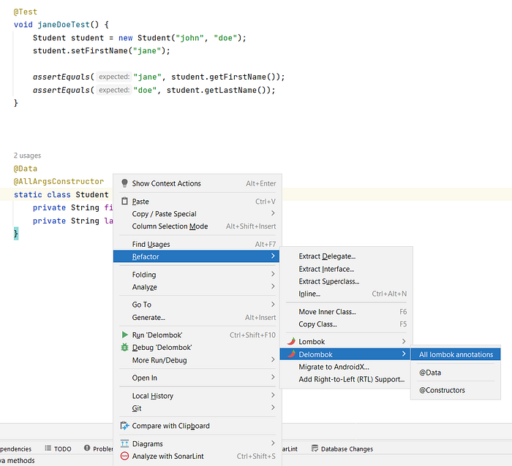Click the Compare with Clipboard icon
512x466 pixels.
point(124,426)
